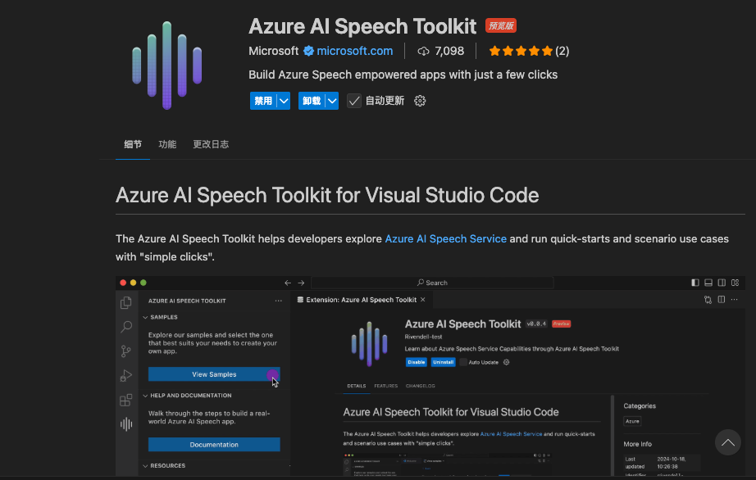Click the Azure AI Speech Toolkit waveform logo
The image size is (756, 480).
(166, 66)
